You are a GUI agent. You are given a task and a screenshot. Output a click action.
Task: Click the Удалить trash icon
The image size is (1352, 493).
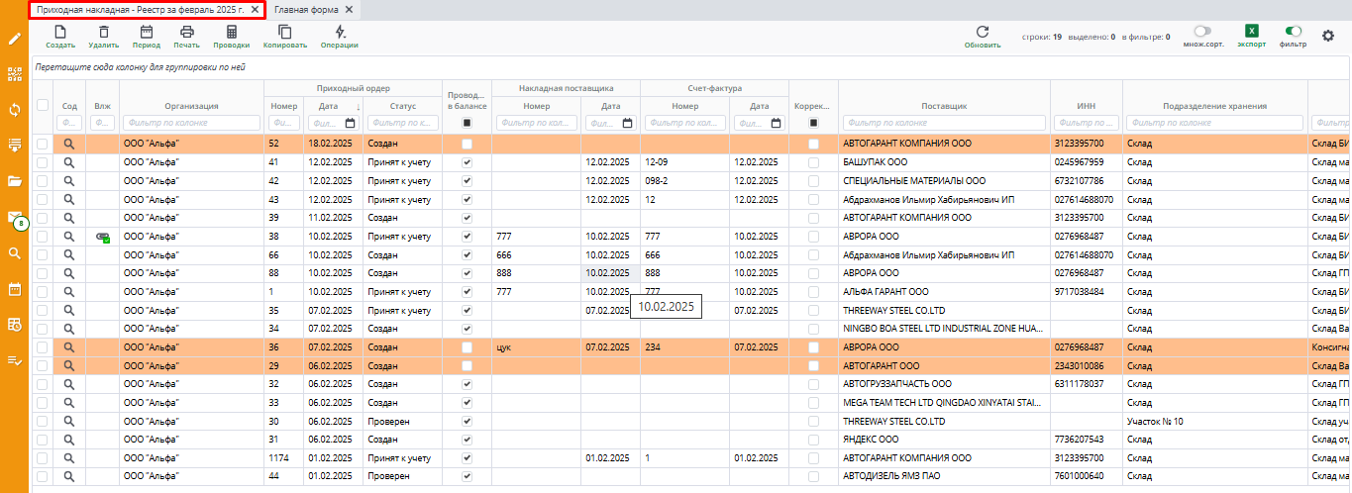(x=103, y=33)
